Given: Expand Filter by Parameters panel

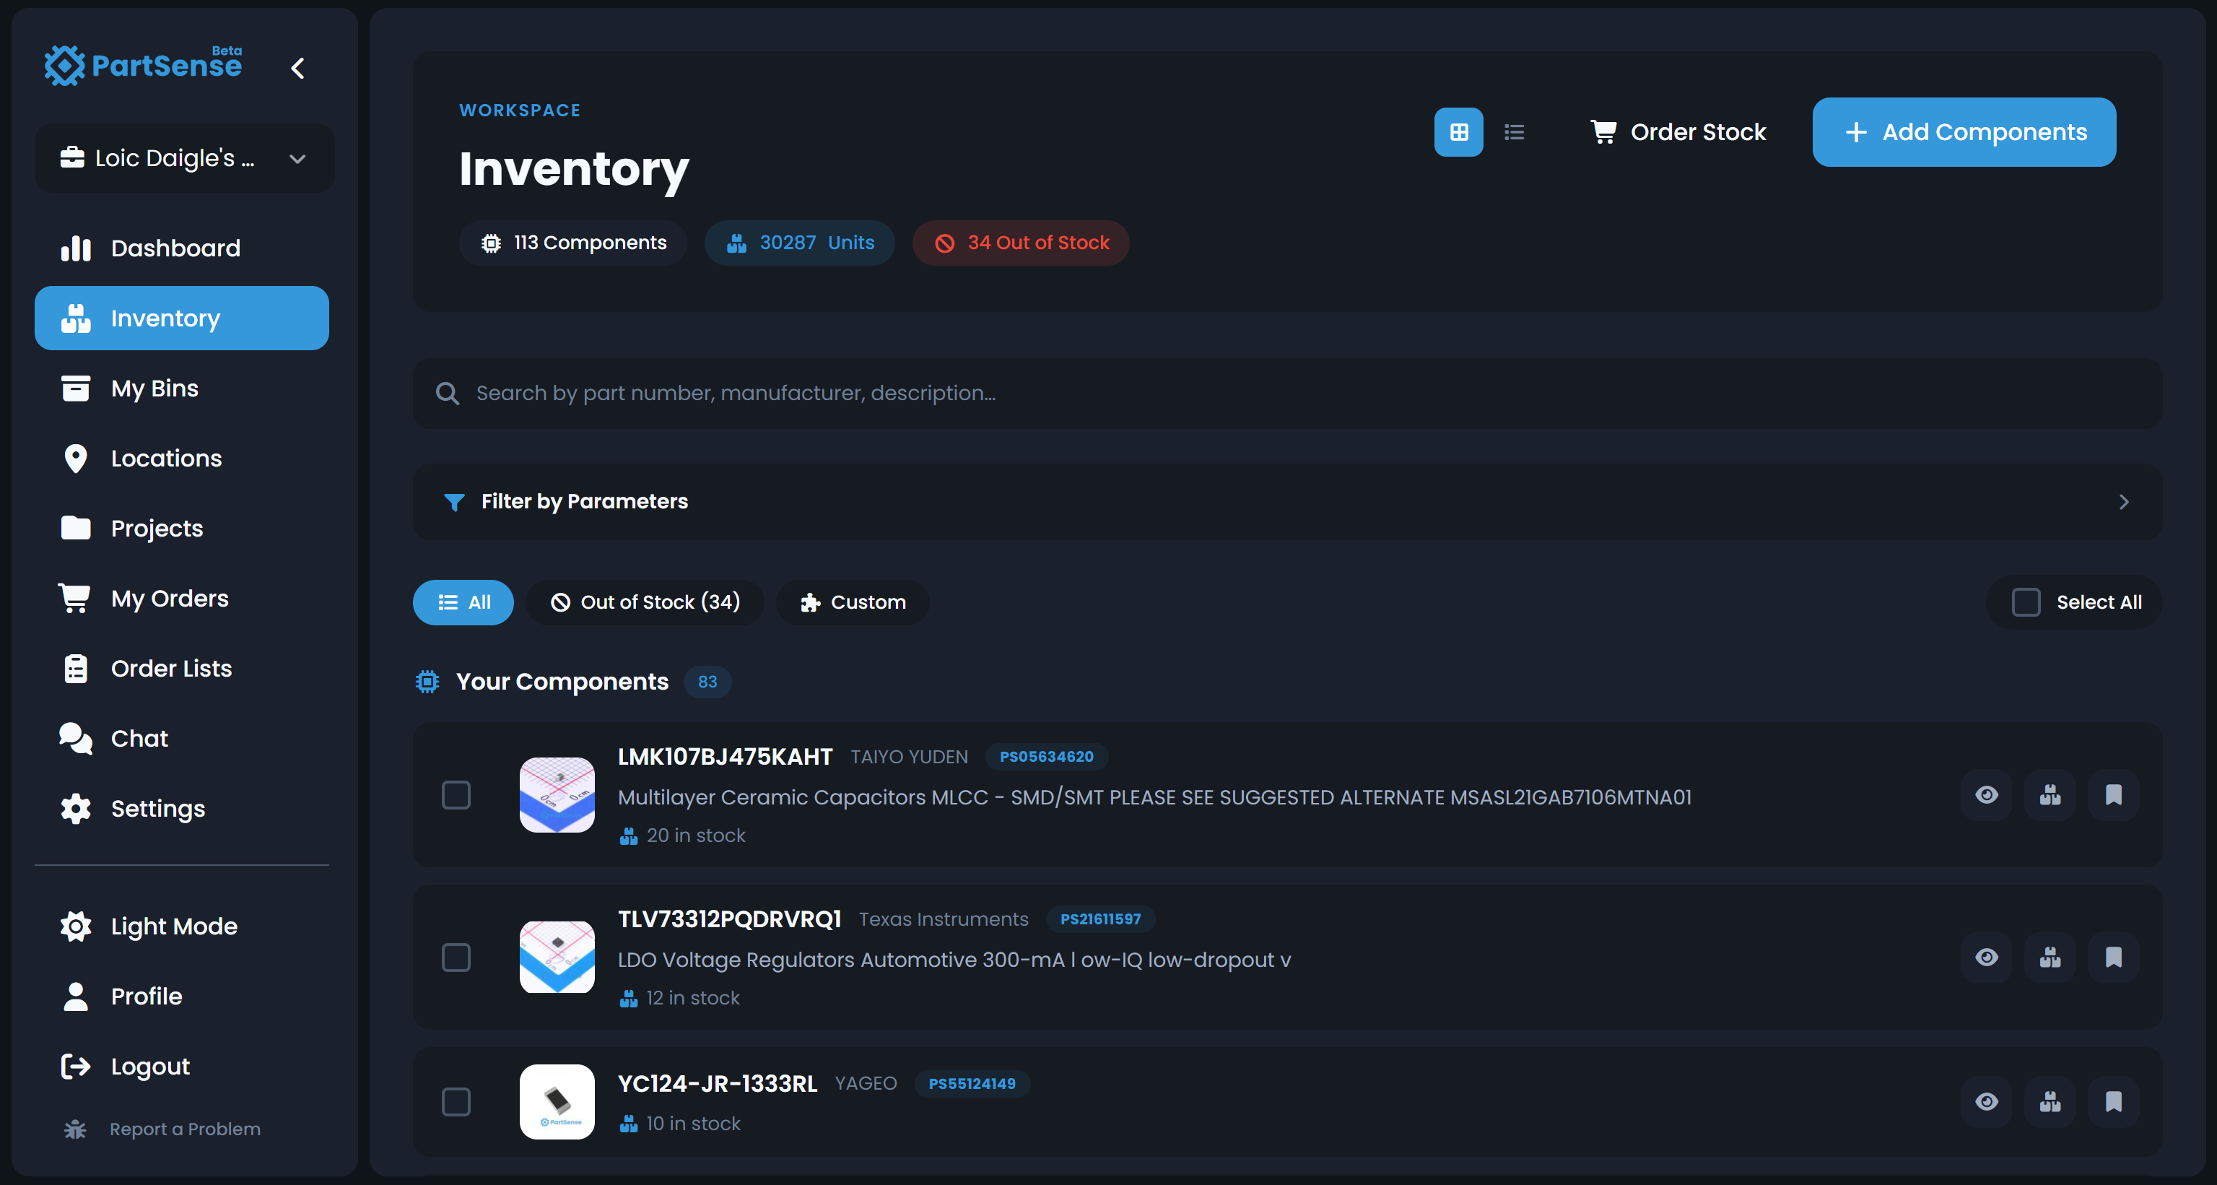Looking at the screenshot, I should [1287, 502].
